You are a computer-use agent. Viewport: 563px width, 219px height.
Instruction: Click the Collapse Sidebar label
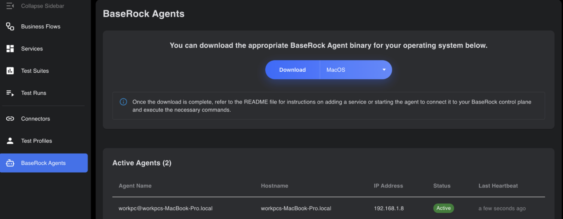(x=43, y=6)
